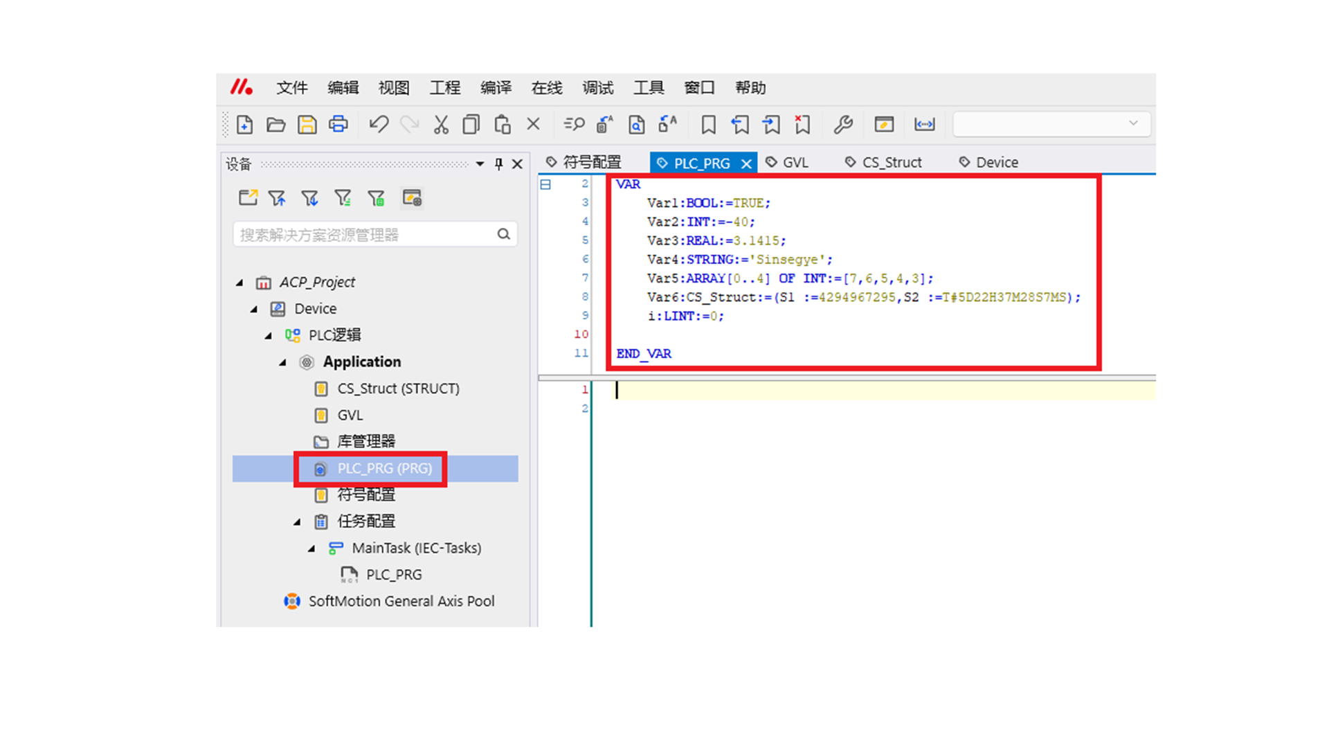
Task: Open the 设备 panel dropdown arrow
Action: pos(480,164)
